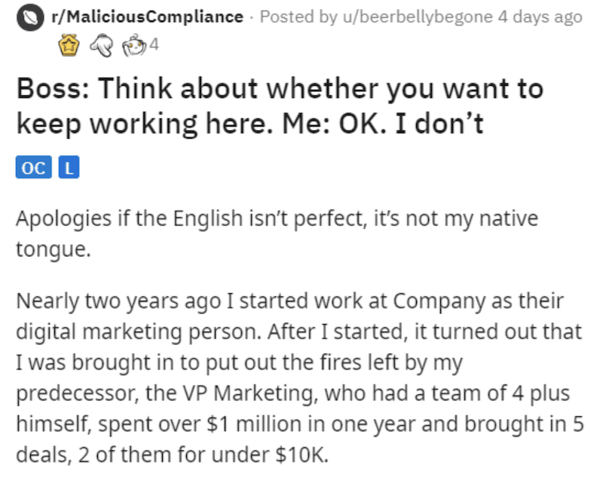
Task: Click the r/MaliciousCompliance subreddit avatar icon
Action: pos(30,17)
